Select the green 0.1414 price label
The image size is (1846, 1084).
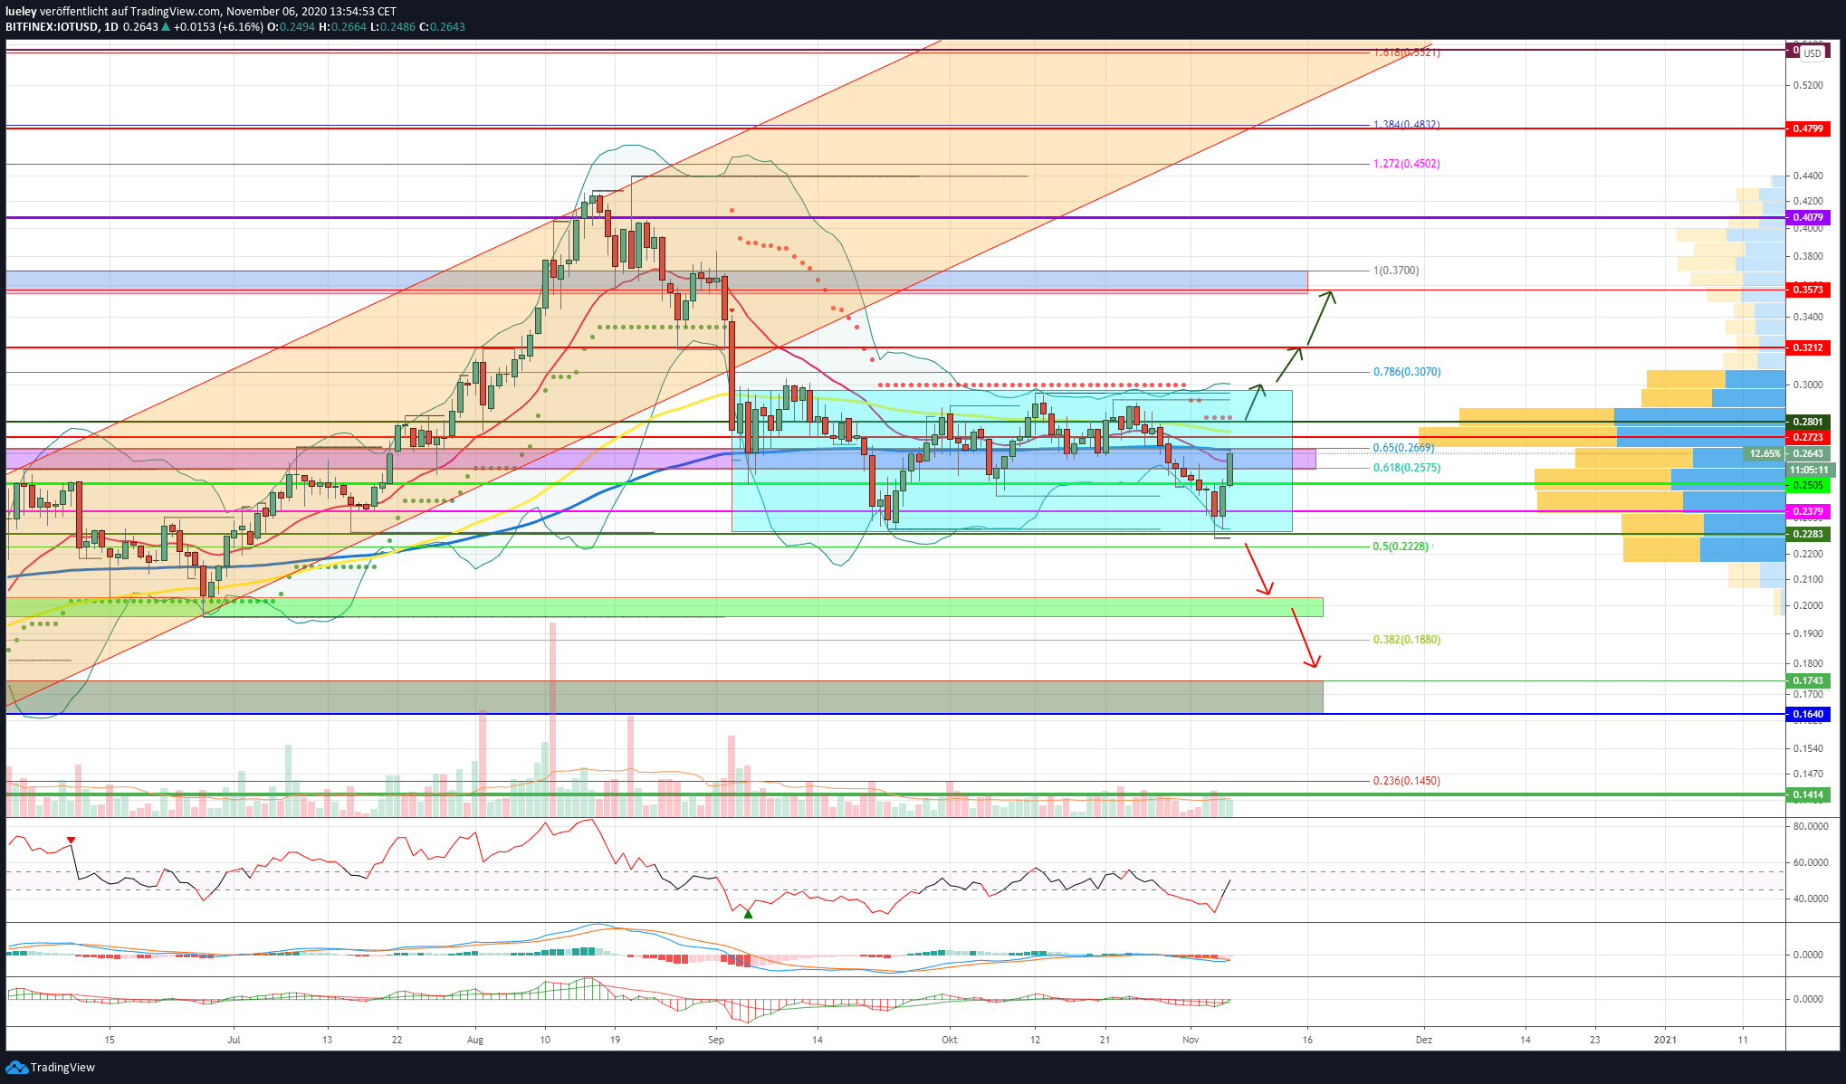click(1808, 794)
